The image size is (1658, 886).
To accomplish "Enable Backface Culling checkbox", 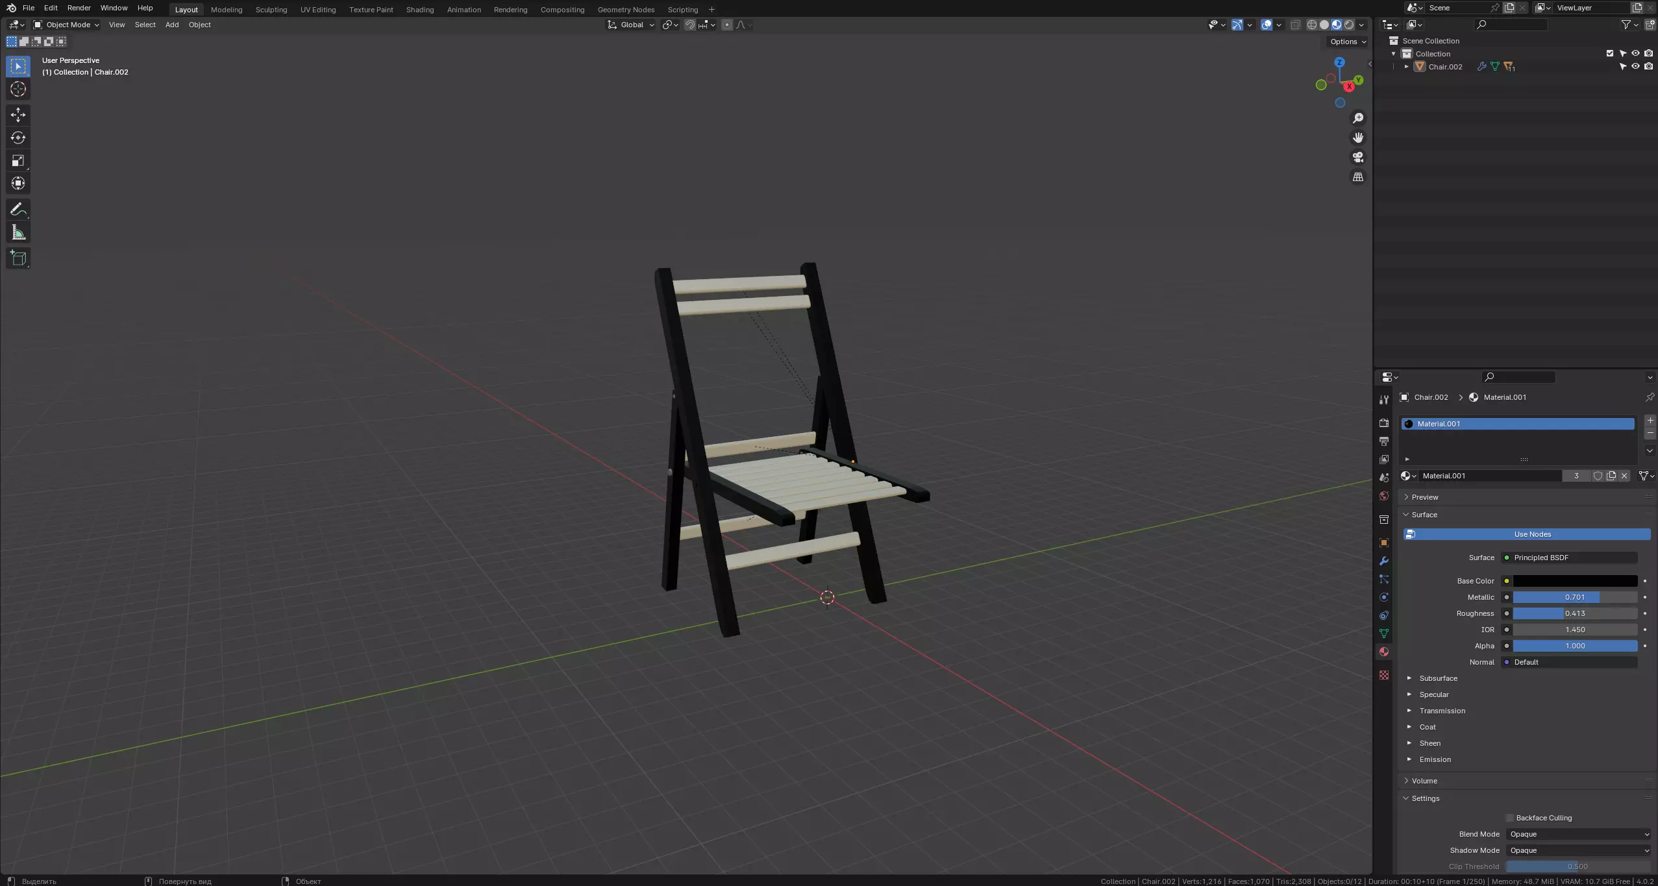I will click(1510, 818).
